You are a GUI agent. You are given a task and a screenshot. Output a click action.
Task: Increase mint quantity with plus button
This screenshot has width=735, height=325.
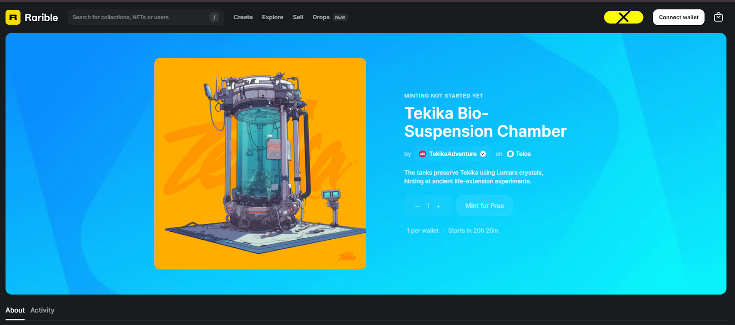pyautogui.click(x=439, y=206)
